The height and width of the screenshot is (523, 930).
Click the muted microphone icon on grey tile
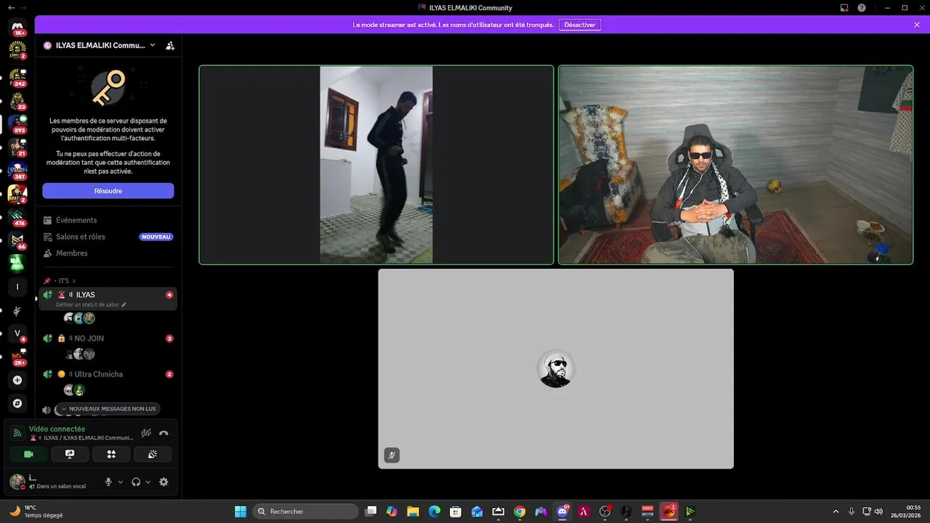point(392,455)
